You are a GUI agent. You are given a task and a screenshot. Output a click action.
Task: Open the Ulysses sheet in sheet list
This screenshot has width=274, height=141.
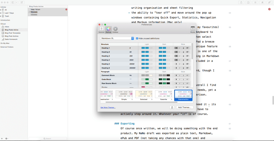click(48, 12)
